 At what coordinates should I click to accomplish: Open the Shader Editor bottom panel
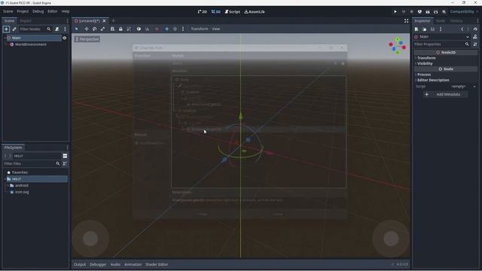click(x=157, y=264)
